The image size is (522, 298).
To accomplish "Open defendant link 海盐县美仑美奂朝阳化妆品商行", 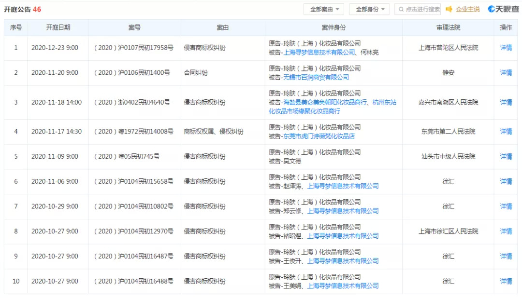I will click(325, 102).
